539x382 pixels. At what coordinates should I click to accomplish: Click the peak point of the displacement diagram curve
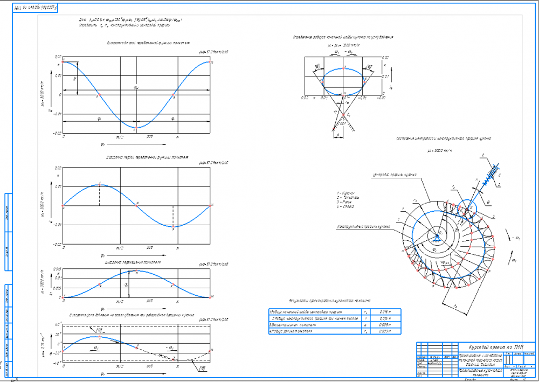(136, 270)
